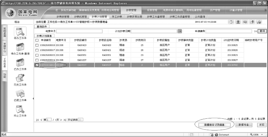
Task: Go to the next page of records
Action: tap(61, 120)
